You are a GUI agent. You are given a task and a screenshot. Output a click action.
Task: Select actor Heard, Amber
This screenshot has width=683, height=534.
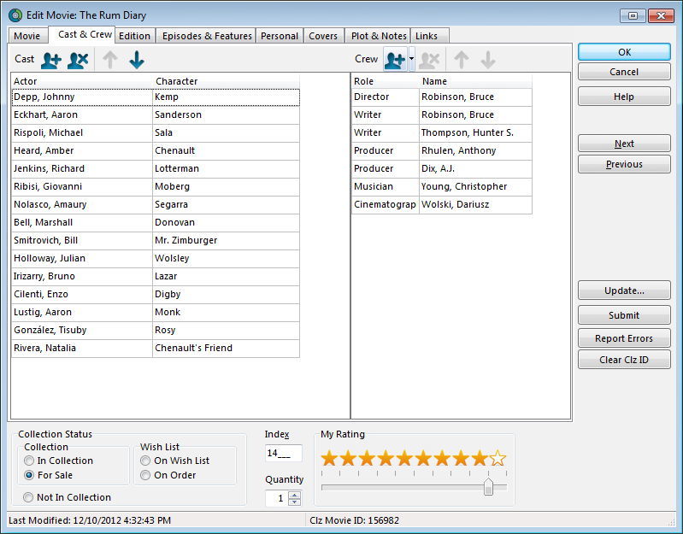click(x=82, y=150)
